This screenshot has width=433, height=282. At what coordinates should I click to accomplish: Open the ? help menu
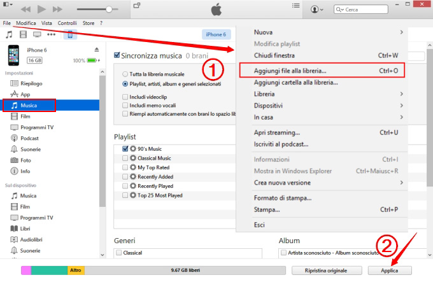(x=101, y=23)
